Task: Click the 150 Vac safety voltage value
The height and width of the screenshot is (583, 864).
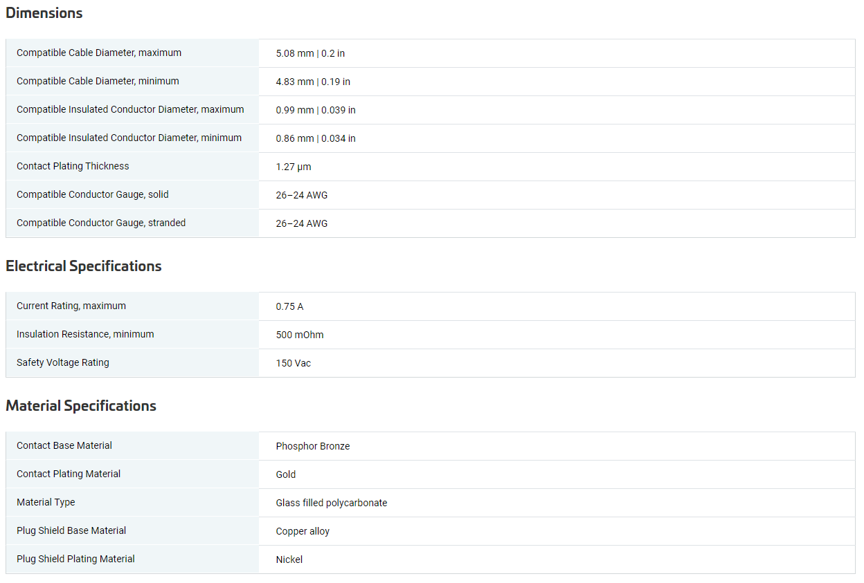Action: tap(294, 363)
